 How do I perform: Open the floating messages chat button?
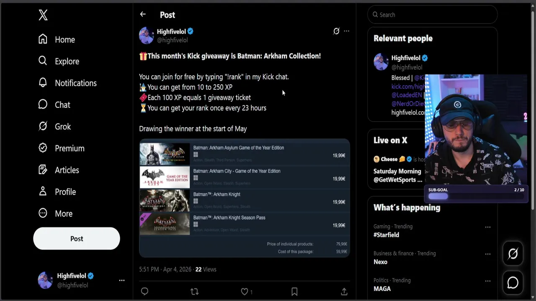[x=513, y=283]
